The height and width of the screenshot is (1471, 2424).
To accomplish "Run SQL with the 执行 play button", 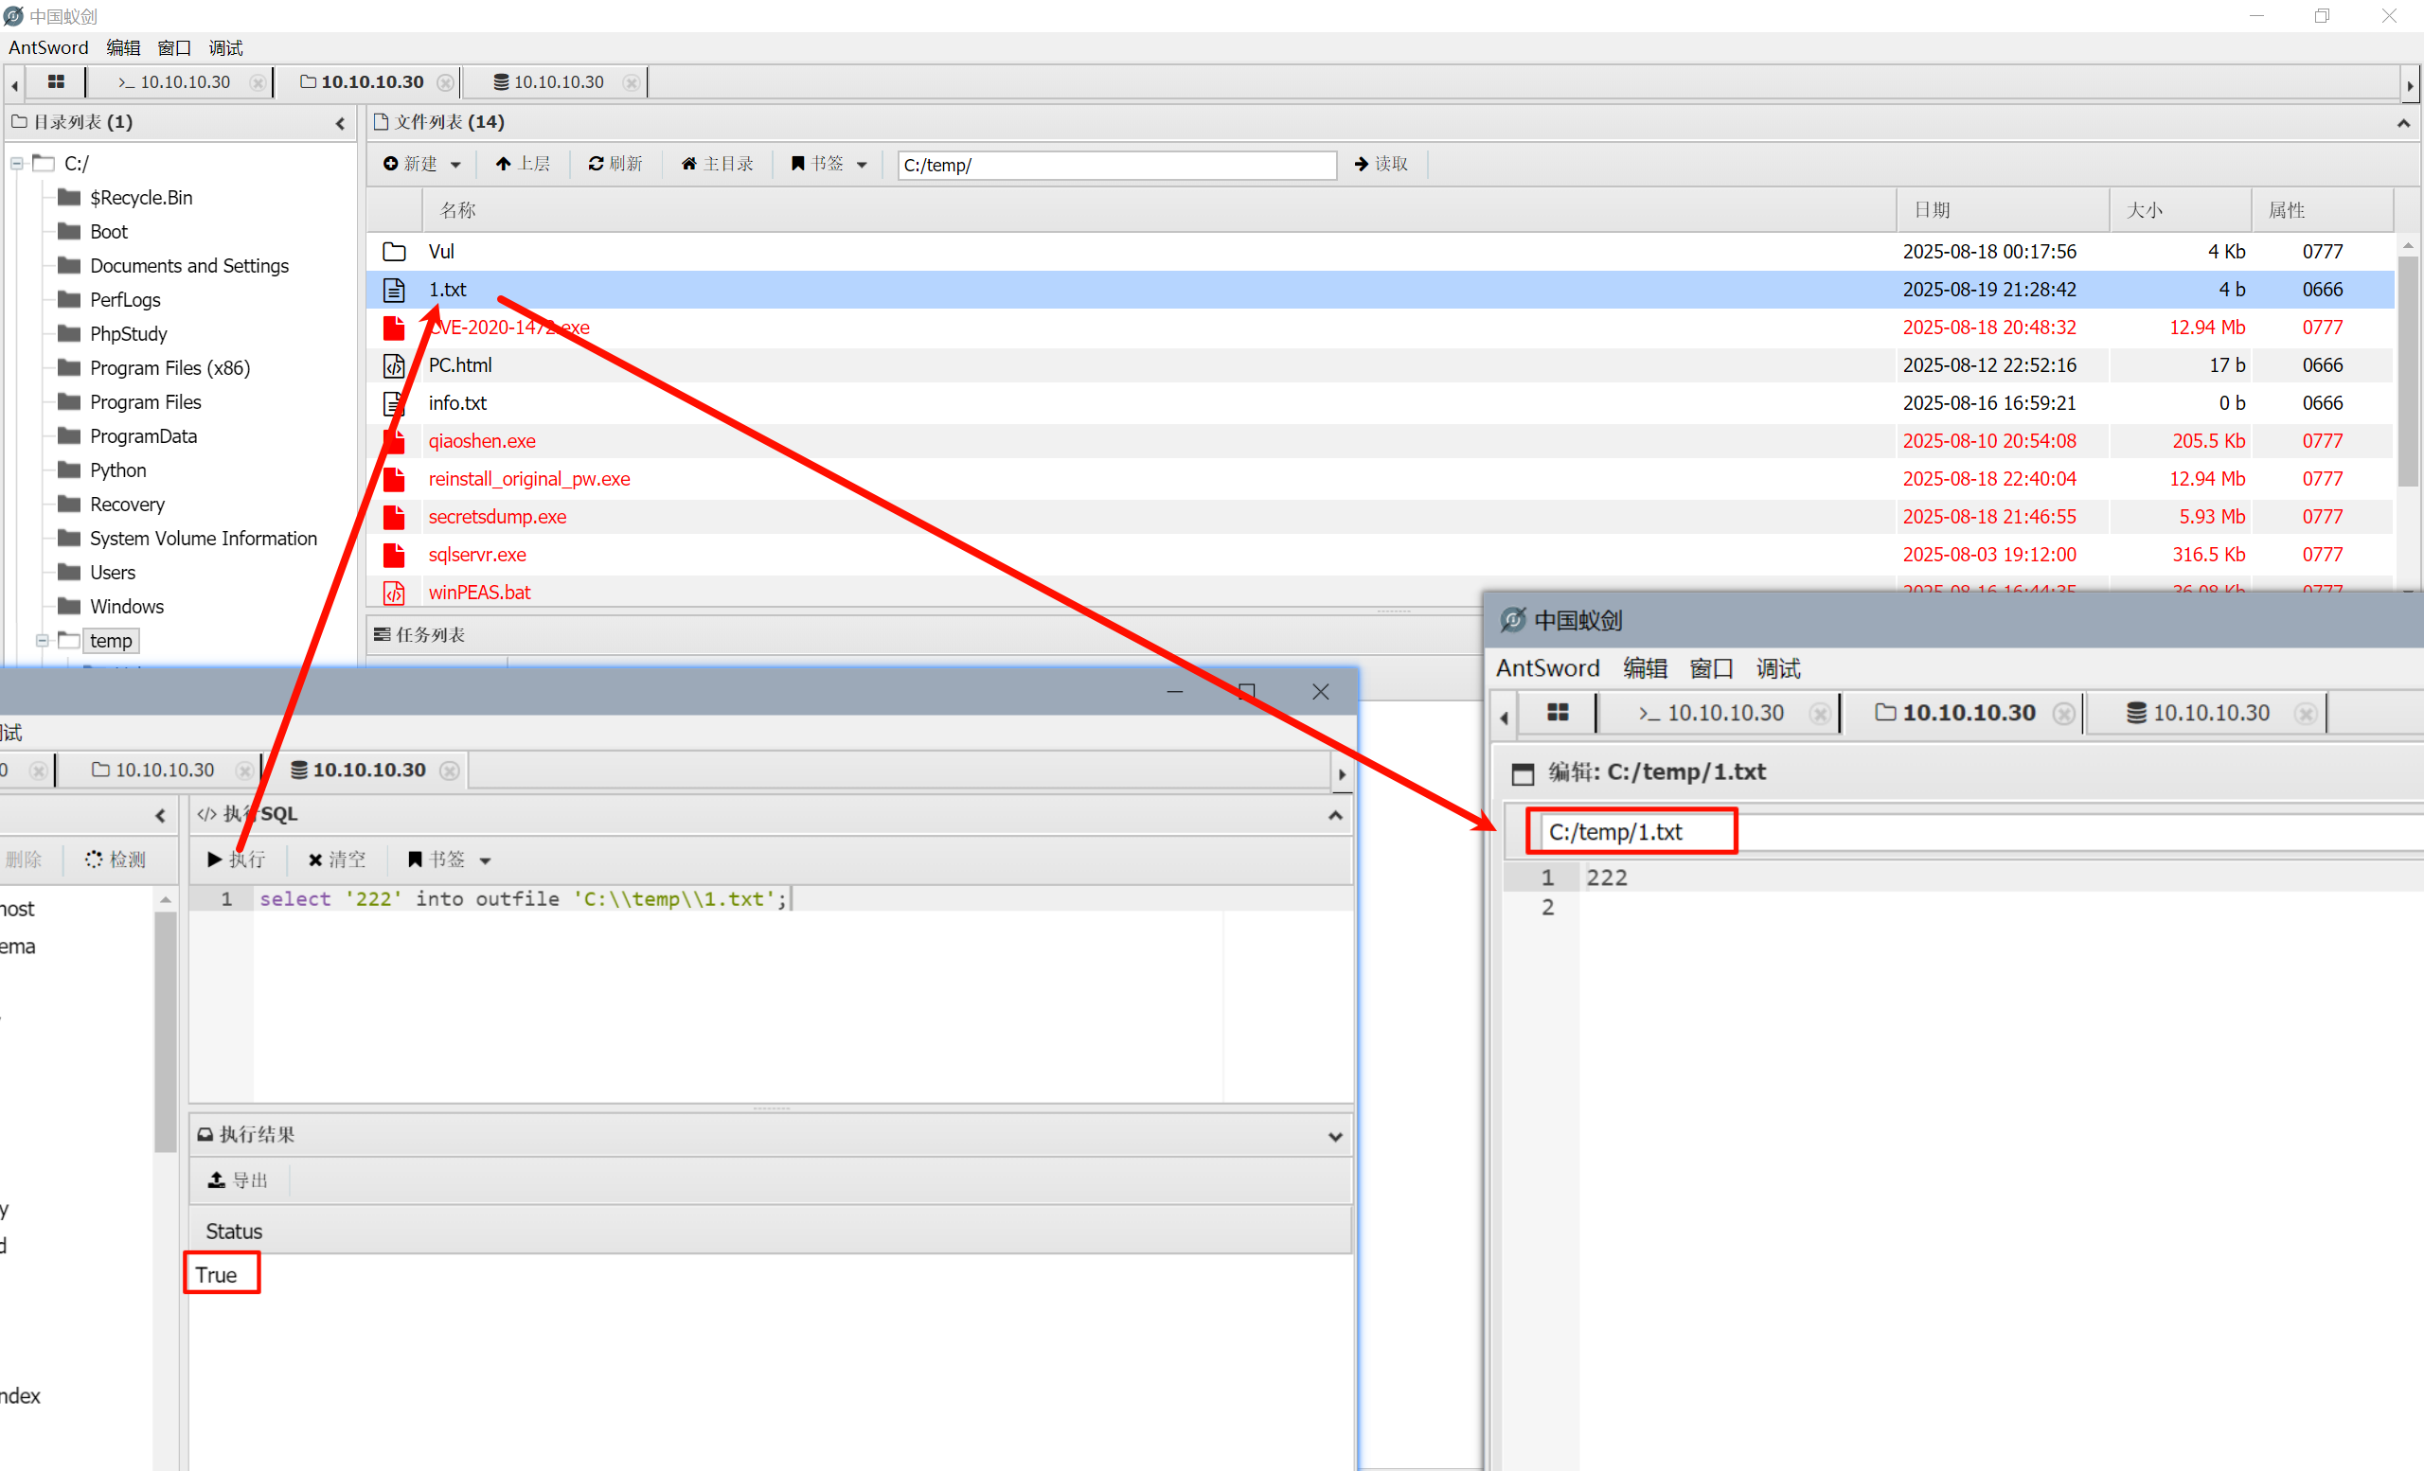I will [x=236, y=860].
